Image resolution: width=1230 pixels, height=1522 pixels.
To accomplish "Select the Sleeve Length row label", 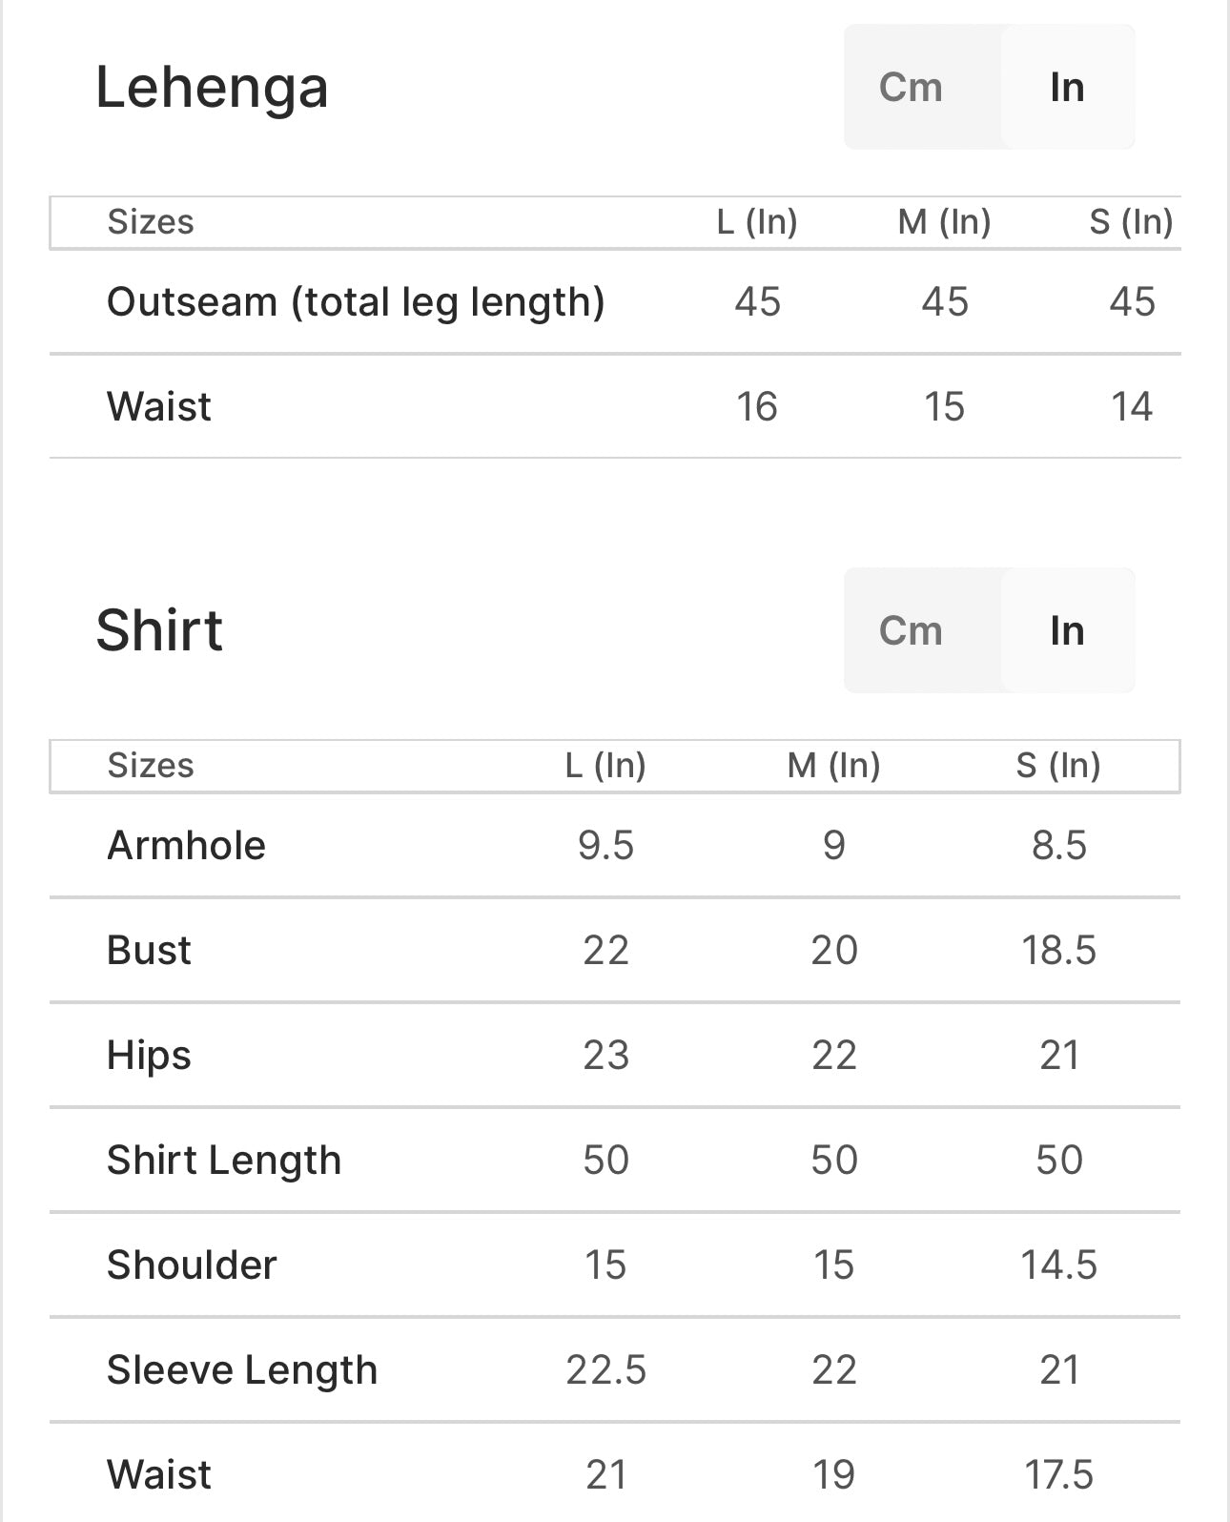I will (x=242, y=1370).
